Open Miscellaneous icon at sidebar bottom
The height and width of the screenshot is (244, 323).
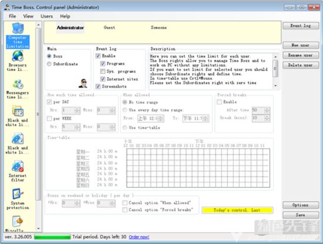point(17,221)
